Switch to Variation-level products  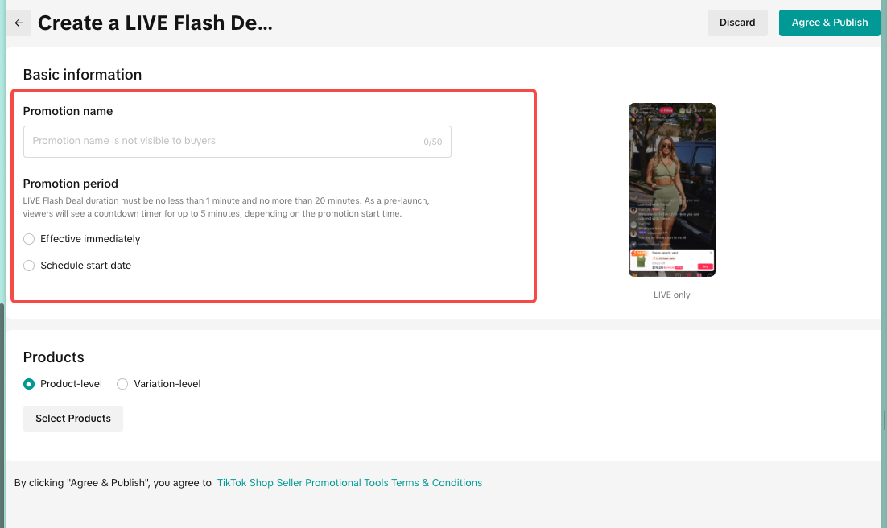pyautogui.click(x=123, y=384)
